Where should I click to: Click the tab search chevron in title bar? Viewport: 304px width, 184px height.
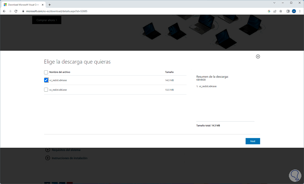(274, 3)
